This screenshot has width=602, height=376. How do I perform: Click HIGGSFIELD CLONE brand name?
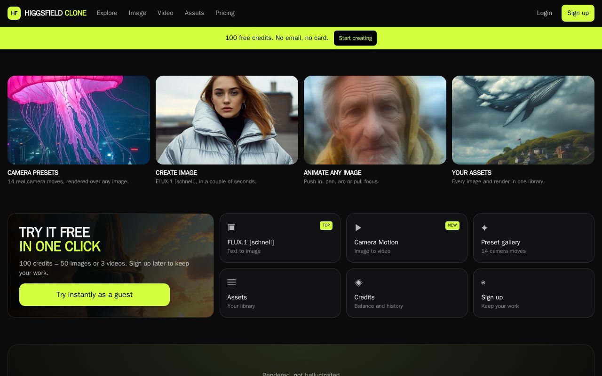(55, 13)
